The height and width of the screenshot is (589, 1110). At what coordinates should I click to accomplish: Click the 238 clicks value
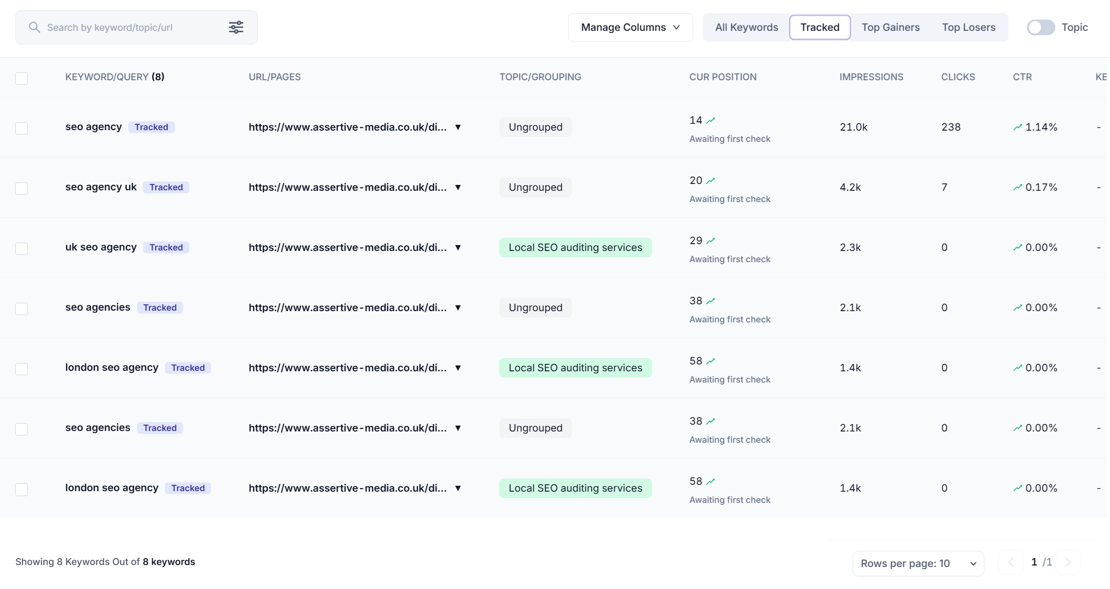[951, 127]
